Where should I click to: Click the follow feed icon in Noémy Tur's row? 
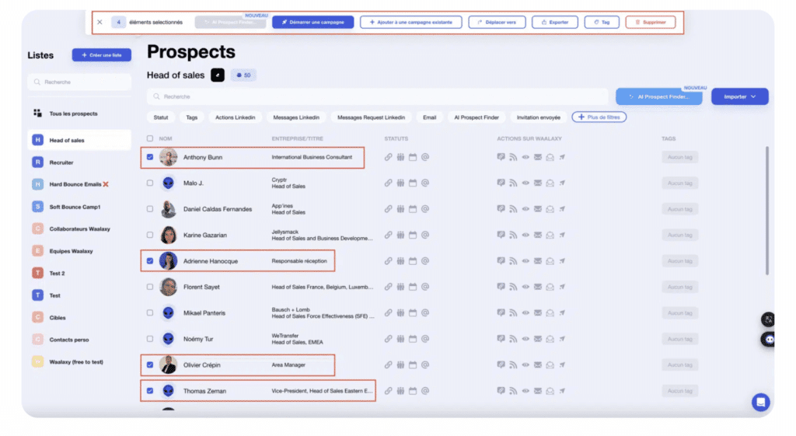513,339
